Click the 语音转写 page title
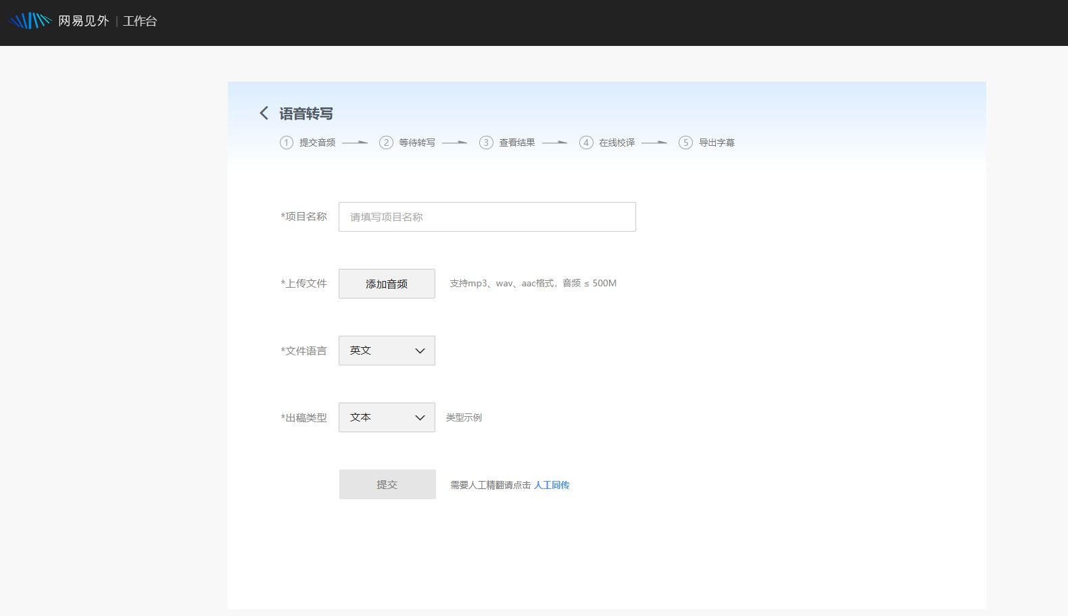Screen dimensions: 1068x616 (x=306, y=113)
